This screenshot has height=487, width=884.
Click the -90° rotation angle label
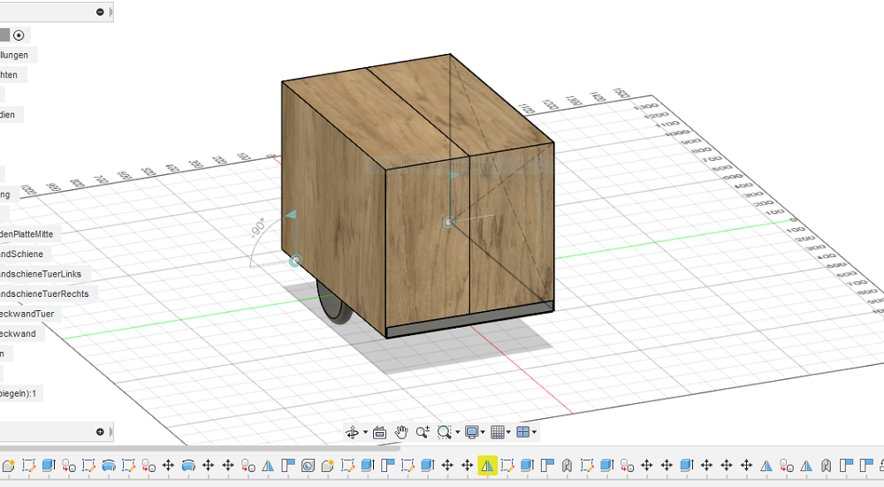[x=257, y=228]
